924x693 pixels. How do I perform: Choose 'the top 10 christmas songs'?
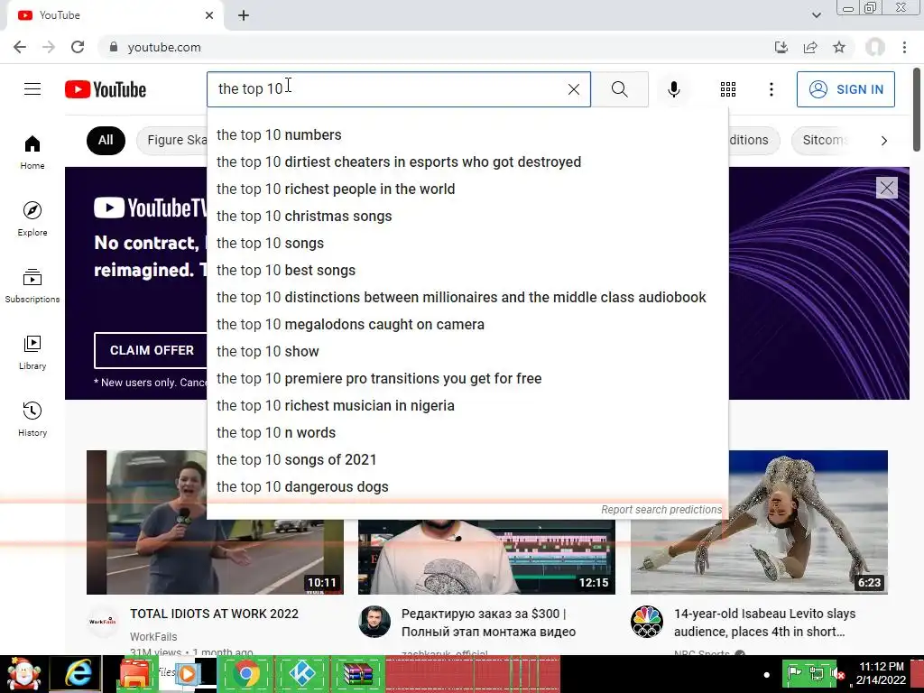467,217
